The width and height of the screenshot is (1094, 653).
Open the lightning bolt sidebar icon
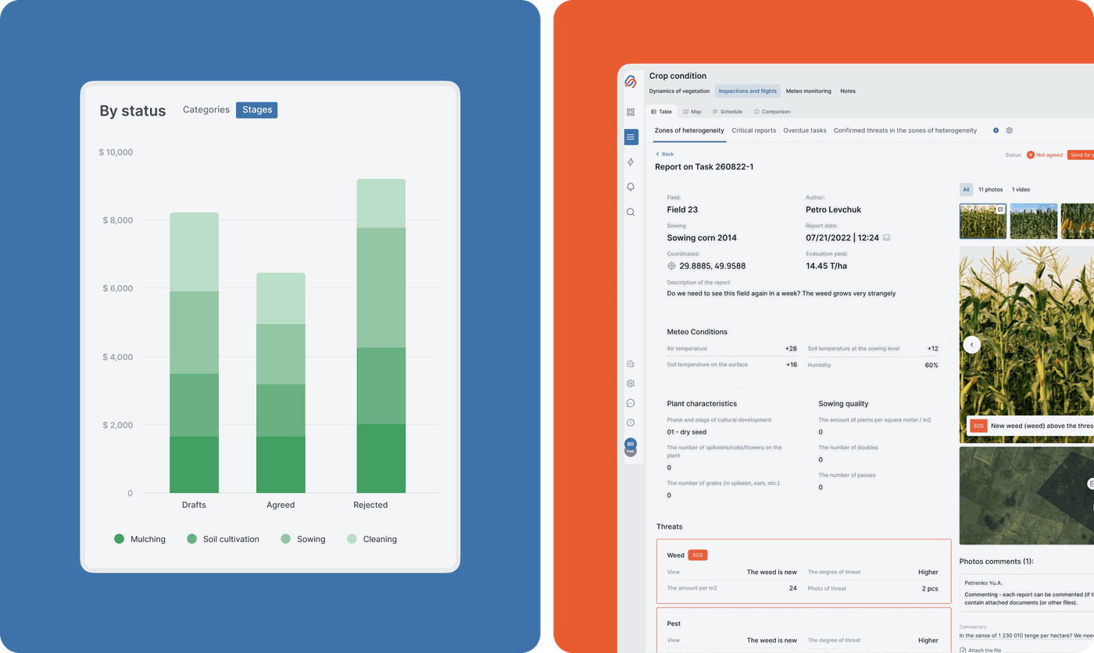[631, 162]
